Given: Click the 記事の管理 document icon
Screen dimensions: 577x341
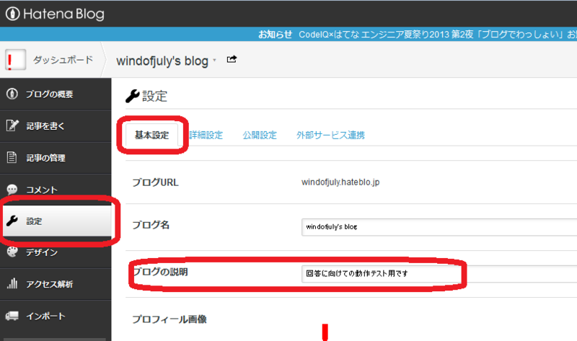Looking at the screenshot, I should click(x=12, y=157).
